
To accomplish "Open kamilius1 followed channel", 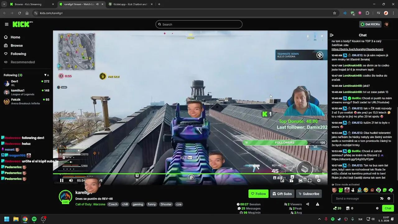I will point(26,92).
